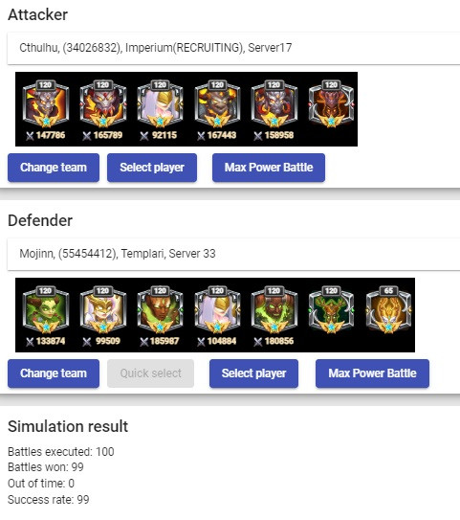Start attacker's Max Power Battle

coord(269,168)
